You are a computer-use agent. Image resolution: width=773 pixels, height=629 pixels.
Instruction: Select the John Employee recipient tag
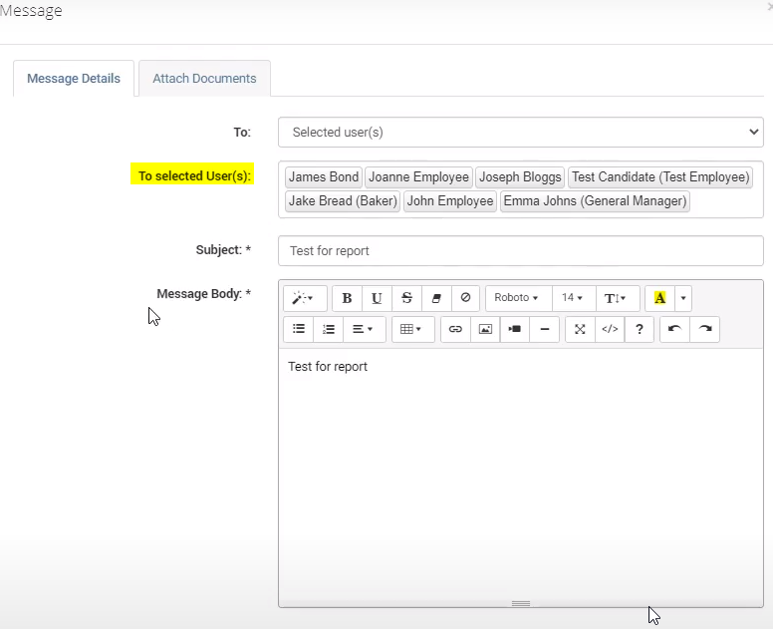pos(450,201)
